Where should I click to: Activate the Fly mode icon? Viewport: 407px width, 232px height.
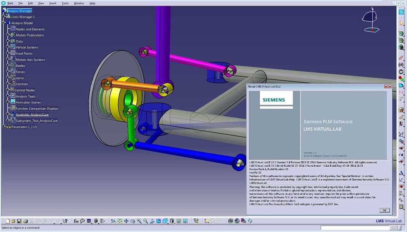[113, 221]
